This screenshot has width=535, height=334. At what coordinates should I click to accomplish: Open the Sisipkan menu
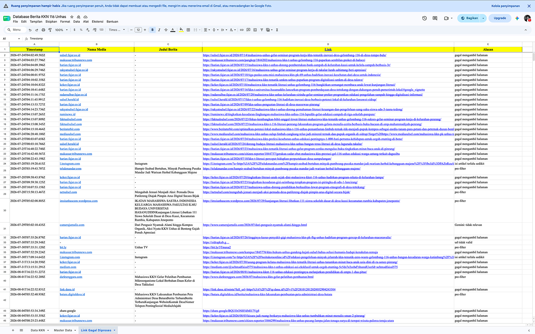pos(51,21)
